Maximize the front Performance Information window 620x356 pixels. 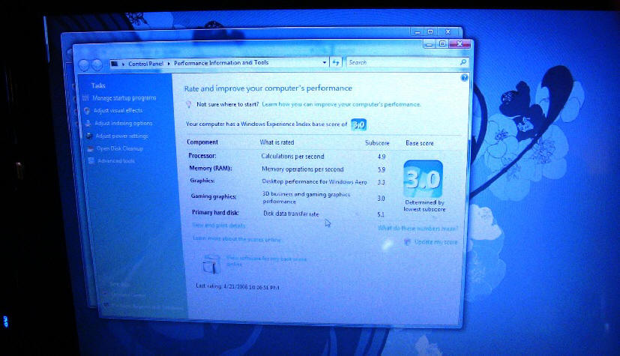tap(442, 44)
